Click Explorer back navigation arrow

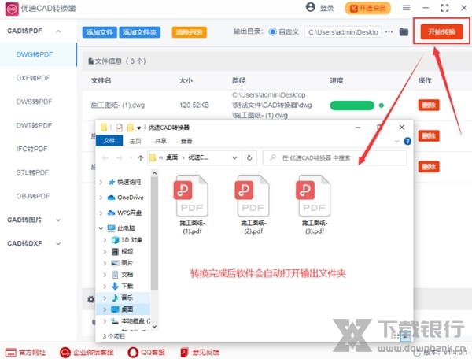[105, 157]
